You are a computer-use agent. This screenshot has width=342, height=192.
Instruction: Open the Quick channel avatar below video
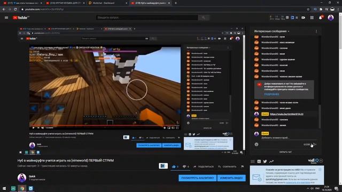pyautogui.click(x=22, y=178)
